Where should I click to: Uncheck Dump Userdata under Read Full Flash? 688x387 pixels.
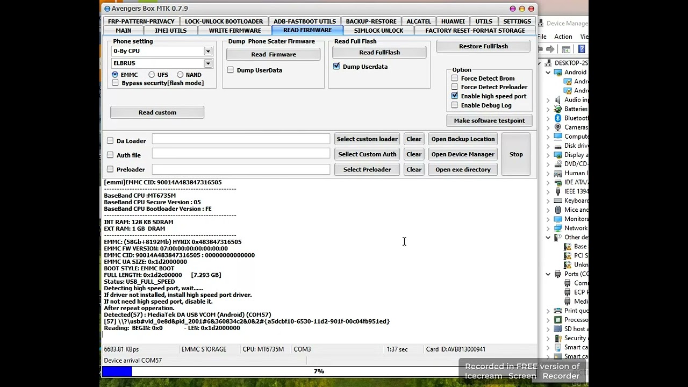[336, 66]
